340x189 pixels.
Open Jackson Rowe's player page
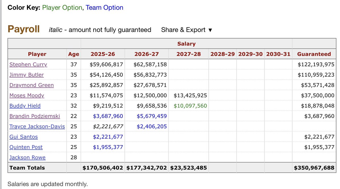click(27, 157)
